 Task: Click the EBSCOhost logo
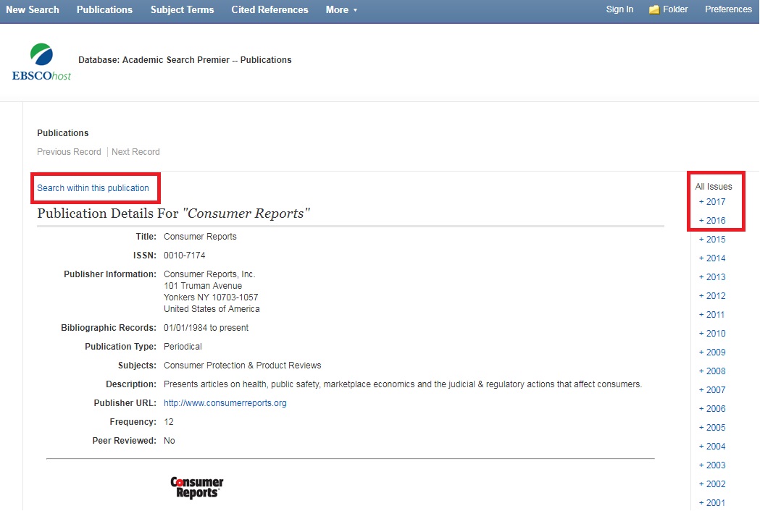click(41, 62)
